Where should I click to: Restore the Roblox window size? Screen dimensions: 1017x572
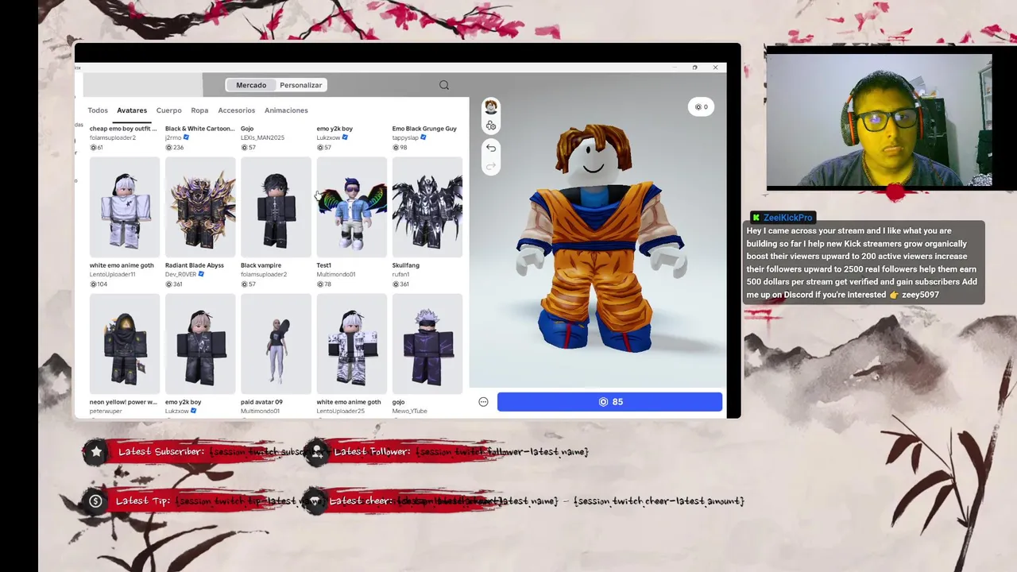pyautogui.click(x=695, y=68)
